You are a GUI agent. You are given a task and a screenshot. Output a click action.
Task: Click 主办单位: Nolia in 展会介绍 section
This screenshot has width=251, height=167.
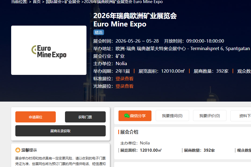point(135,143)
